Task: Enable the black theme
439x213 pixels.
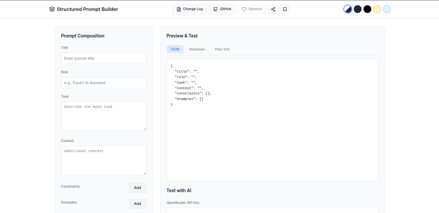Action: point(367,9)
